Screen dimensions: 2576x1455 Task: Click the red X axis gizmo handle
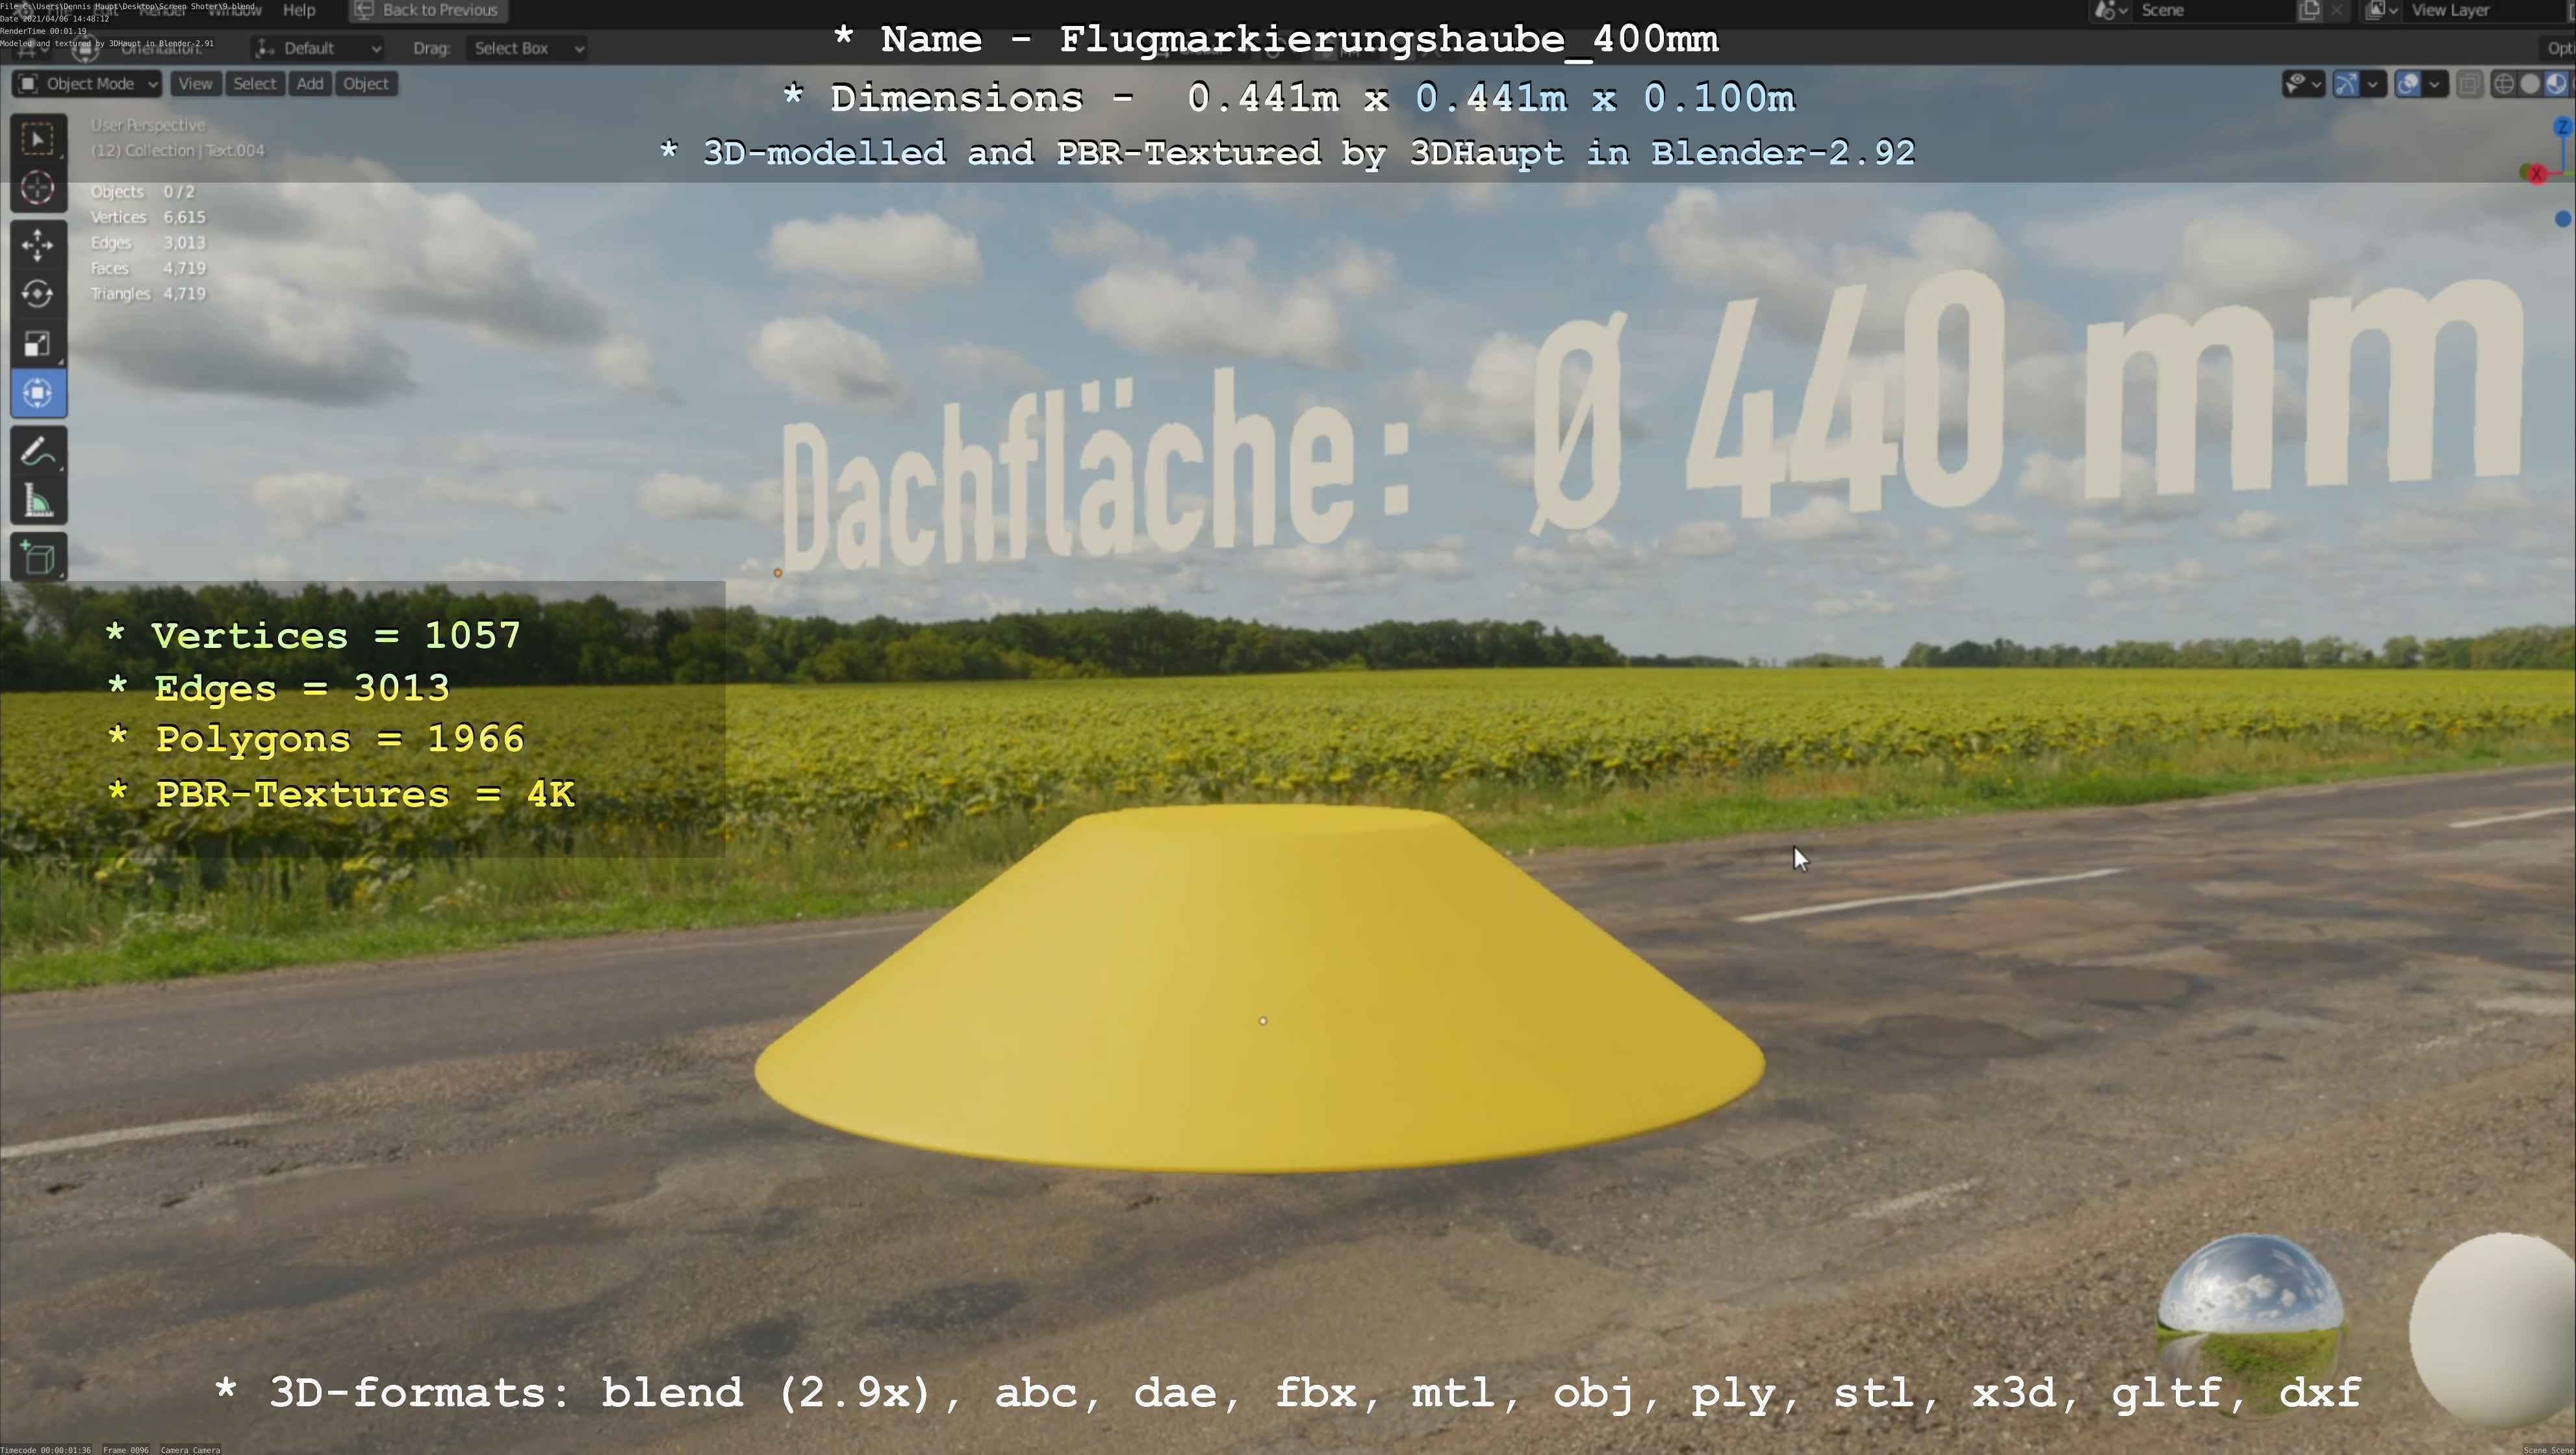tap(2536, 174)
